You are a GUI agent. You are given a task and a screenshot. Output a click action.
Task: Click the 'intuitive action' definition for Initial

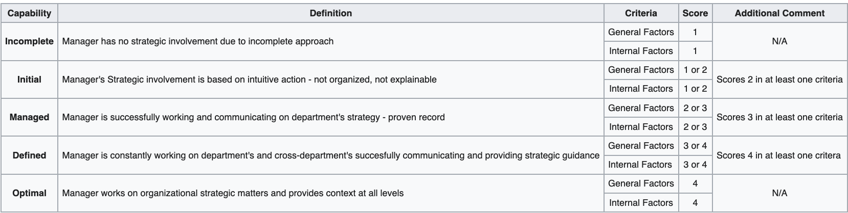pos(249,79)
